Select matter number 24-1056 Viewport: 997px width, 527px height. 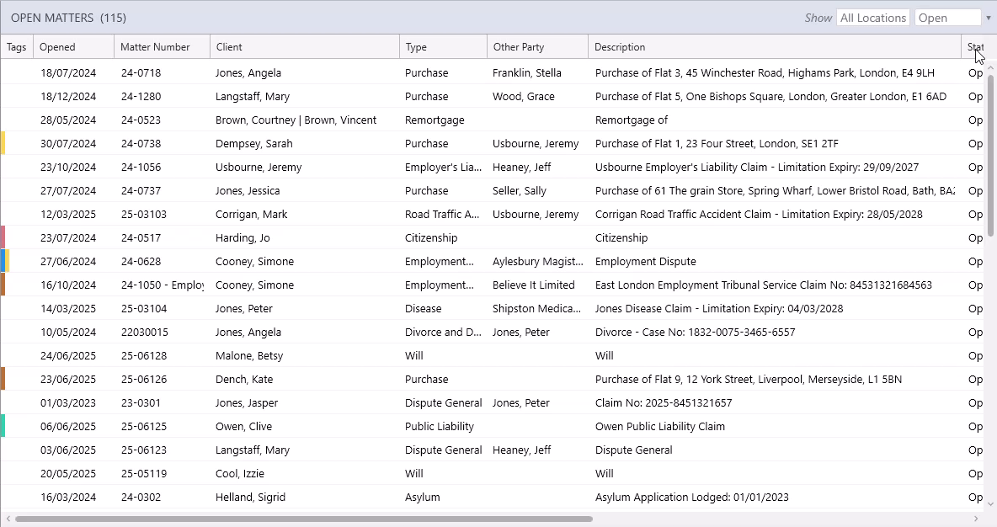pyautogui.click(x=141, y=168)
